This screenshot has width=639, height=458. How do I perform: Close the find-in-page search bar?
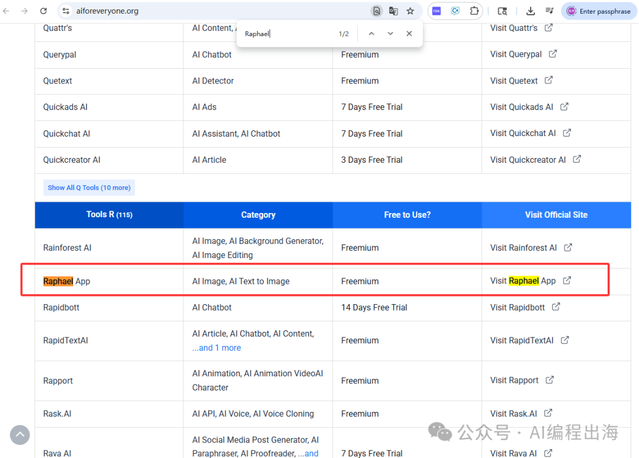click(409, 34)
